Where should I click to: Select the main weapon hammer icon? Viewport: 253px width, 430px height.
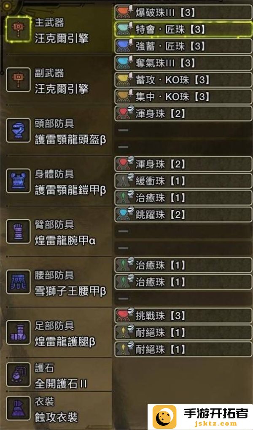18,30
